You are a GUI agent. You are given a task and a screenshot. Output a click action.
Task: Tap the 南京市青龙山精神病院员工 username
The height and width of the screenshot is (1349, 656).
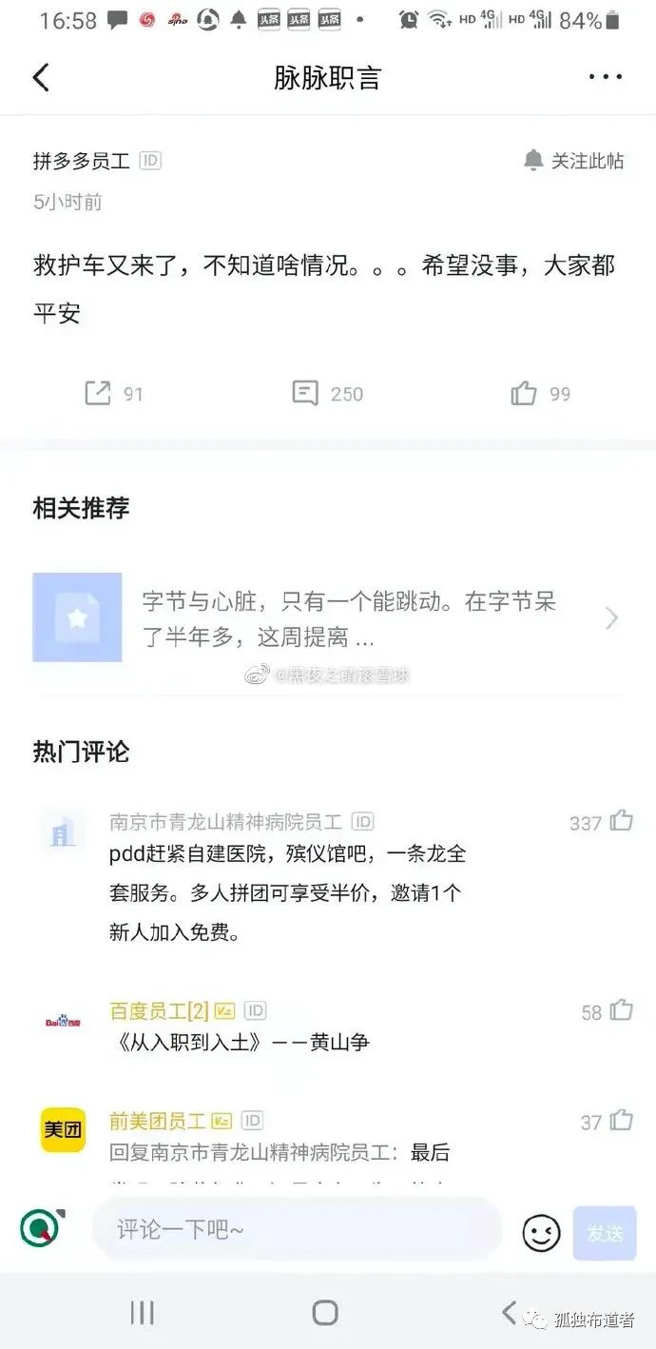(225, 821)
